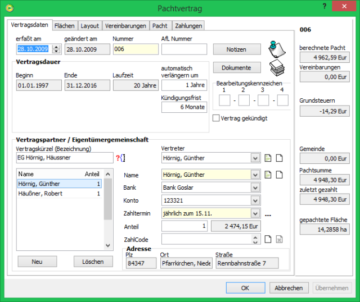The width and height of the screenshot is (360, 302).
Task: Toggle Bearbeitungskennzeichen box number 1
Action: pos(224,100)
